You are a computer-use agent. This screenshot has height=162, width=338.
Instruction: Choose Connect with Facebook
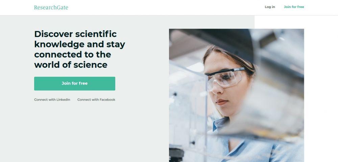96,100
